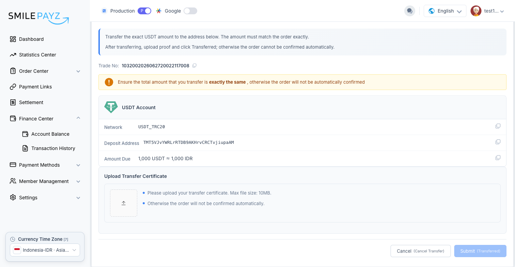The width and height of the screenshot is (515, 267).
Task: Click the Dashboard grid icon
Action: click(13, 39)
